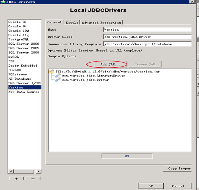Select New Data Source in driver list
Image resolution: width=199 pixels, height=190 pixels.
coord(25,92)
